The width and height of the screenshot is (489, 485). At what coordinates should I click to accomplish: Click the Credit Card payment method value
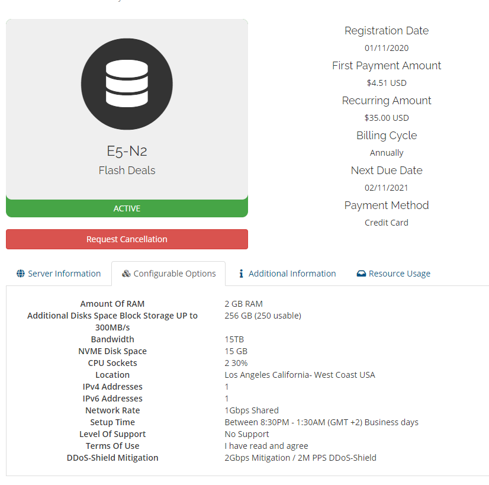[x=387, y=223]
